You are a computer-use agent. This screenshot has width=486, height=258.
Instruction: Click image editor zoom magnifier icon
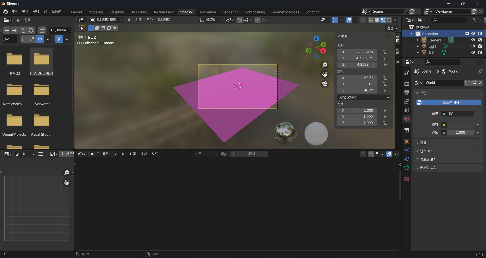coord(66,173)
